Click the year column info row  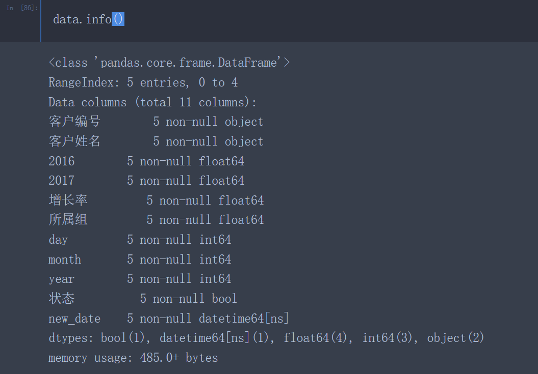click(x=140, y=279)
